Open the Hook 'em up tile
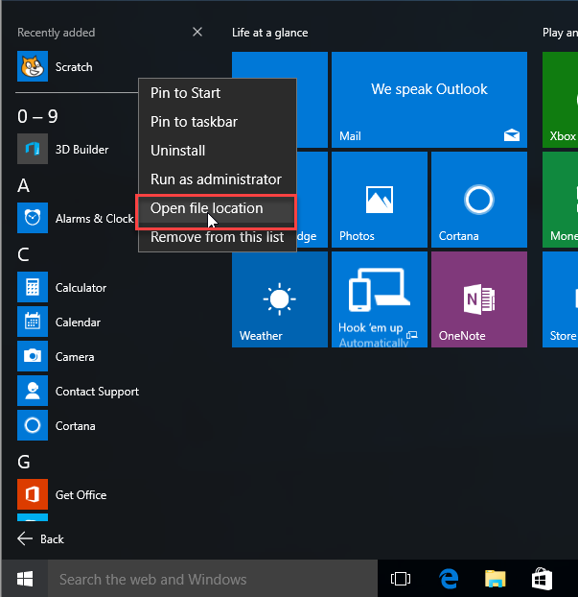 click(x=380, y=299)
